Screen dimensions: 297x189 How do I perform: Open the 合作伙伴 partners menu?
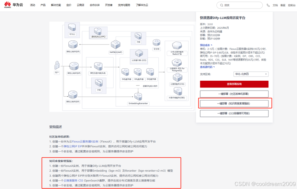tap(95, 5)
